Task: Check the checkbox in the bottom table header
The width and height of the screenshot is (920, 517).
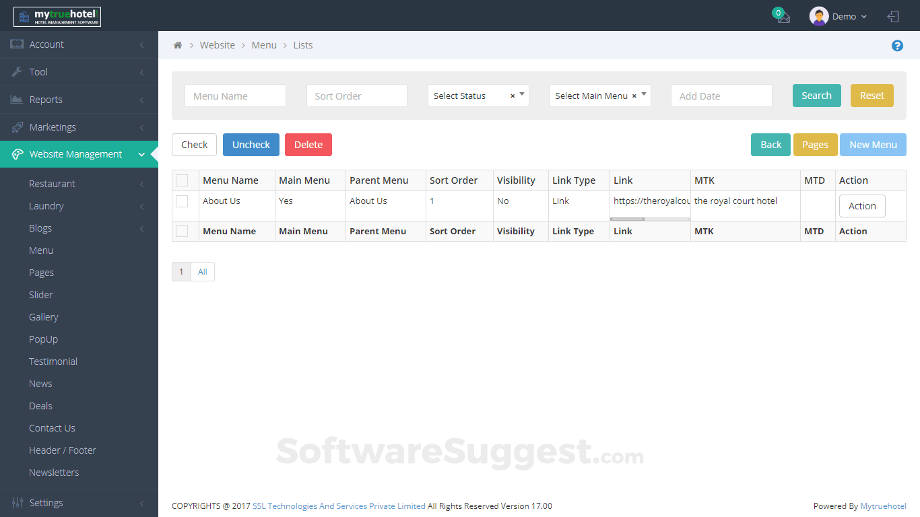Action: click(180, 231)
